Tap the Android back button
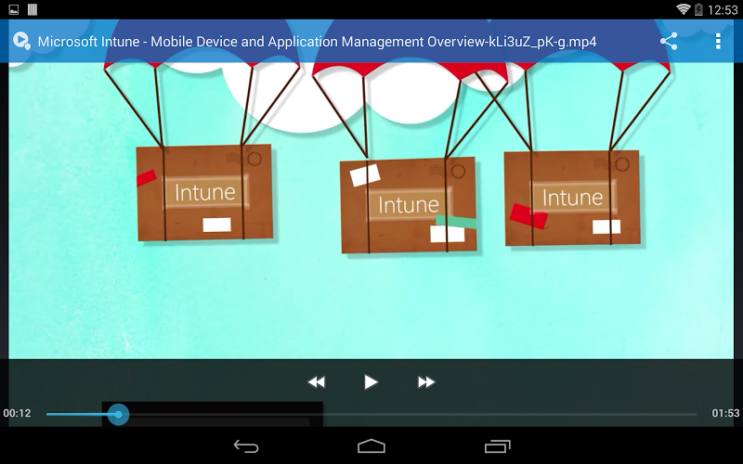The width and height of the screenshot is (743, 464). tap(246, 446)
